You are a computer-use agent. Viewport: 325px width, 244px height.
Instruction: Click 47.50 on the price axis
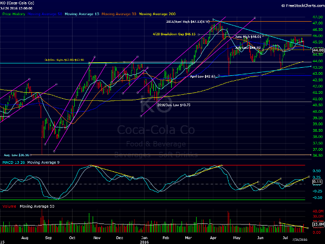coord(318,17)
